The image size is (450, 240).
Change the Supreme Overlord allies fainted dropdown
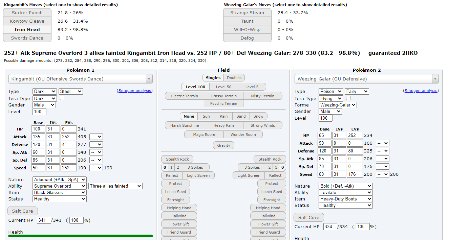pyautogui.click(x=115, y=186)
